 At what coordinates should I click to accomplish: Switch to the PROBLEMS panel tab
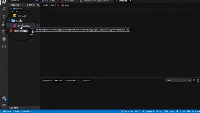click(47, 80)
